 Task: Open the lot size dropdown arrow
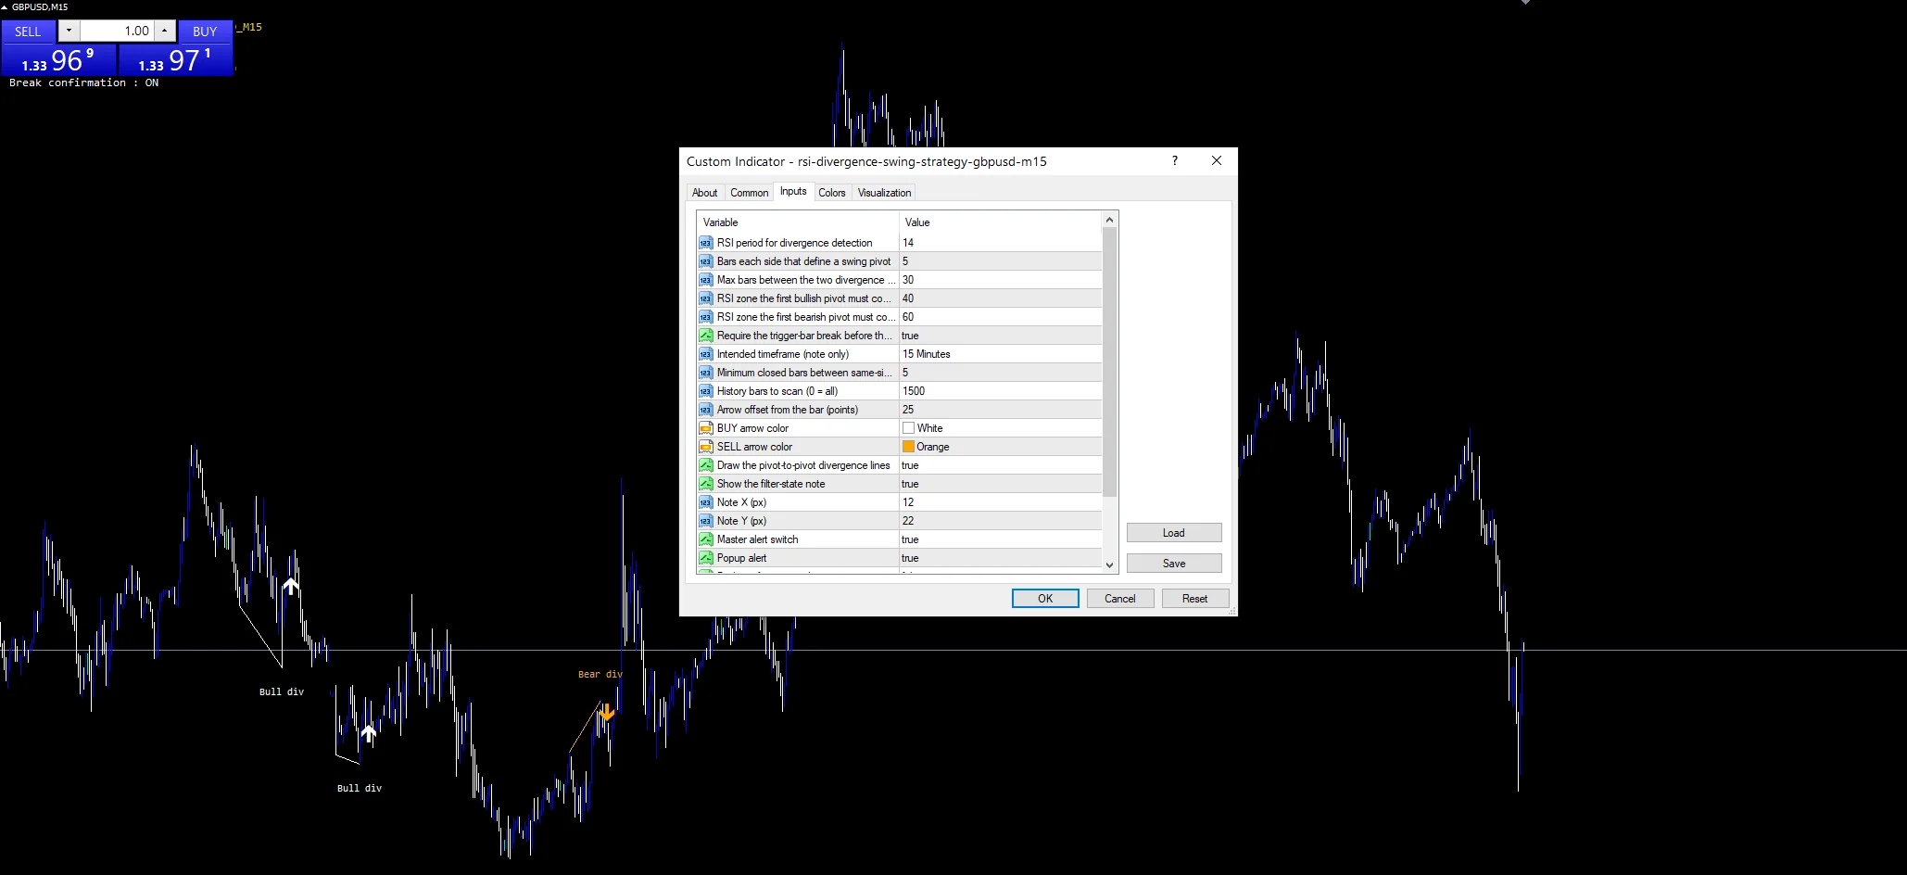[x=69, y=31]
